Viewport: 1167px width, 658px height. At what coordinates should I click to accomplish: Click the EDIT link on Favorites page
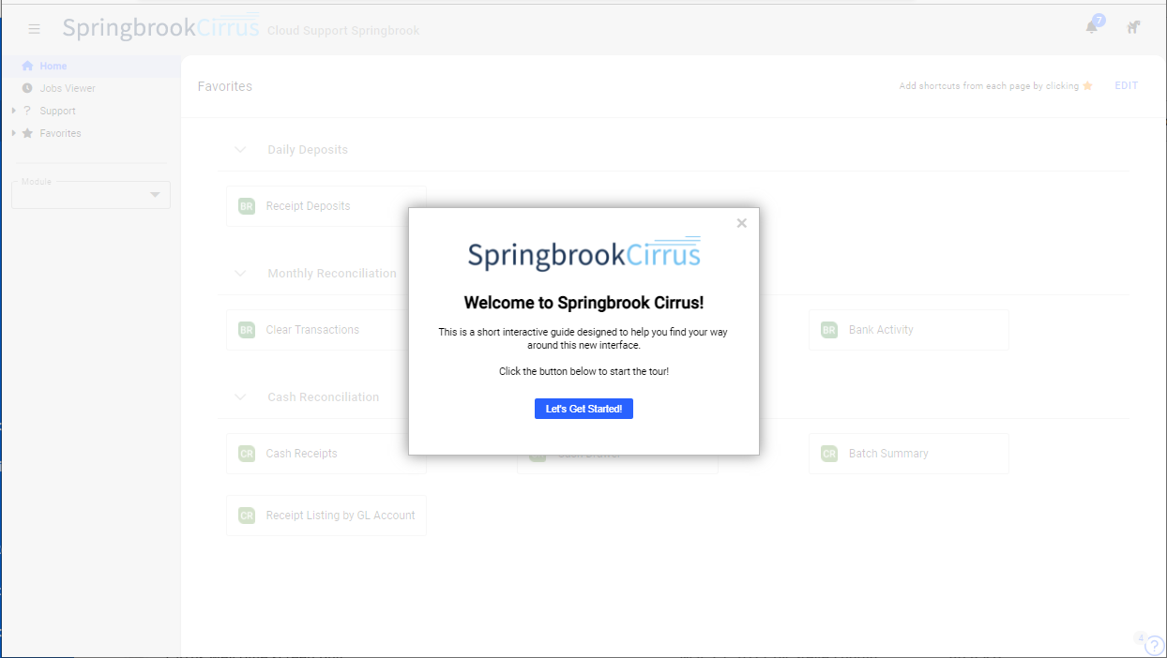1126,85
